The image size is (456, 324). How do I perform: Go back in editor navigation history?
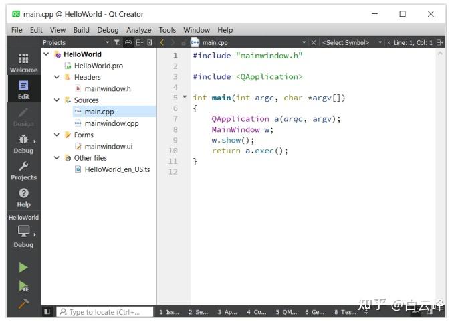click(162, 42)
